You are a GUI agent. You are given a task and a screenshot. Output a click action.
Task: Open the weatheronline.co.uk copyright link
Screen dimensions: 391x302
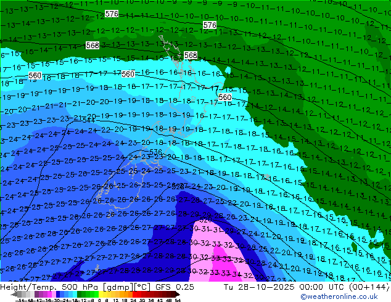point(339,296)
